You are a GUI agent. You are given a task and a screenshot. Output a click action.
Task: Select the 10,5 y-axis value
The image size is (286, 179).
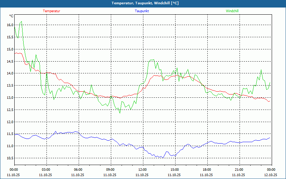pyautogui.click(x=10, y=158)
